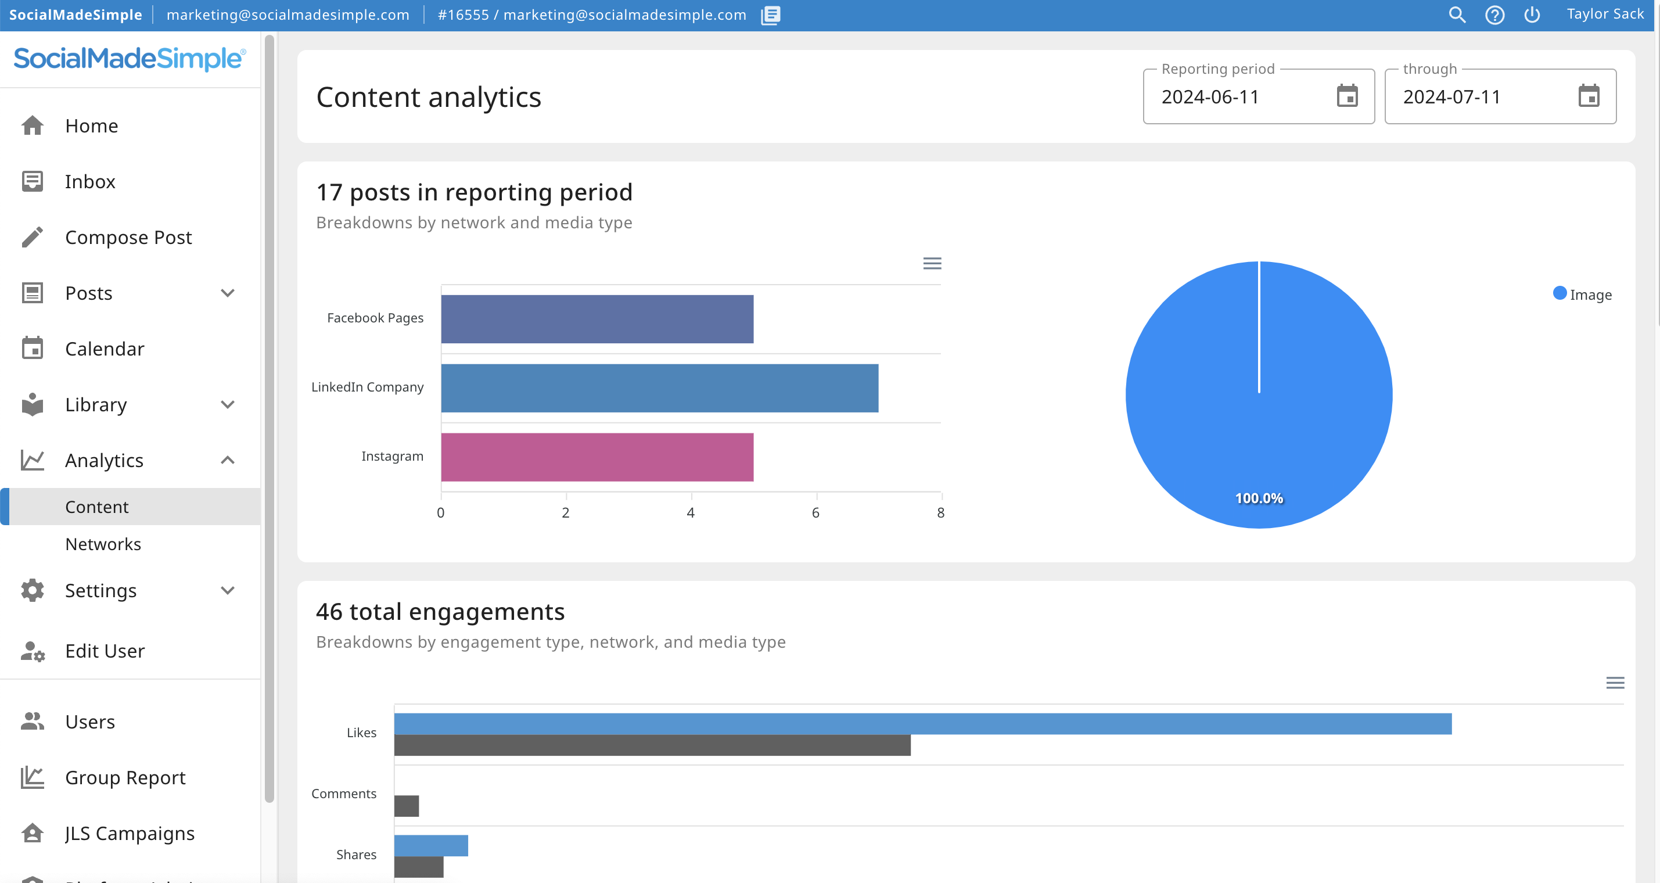The image size is (1660, 883).
Task: Expand the Settings sidebar submenu
Action: coord(228,590)
